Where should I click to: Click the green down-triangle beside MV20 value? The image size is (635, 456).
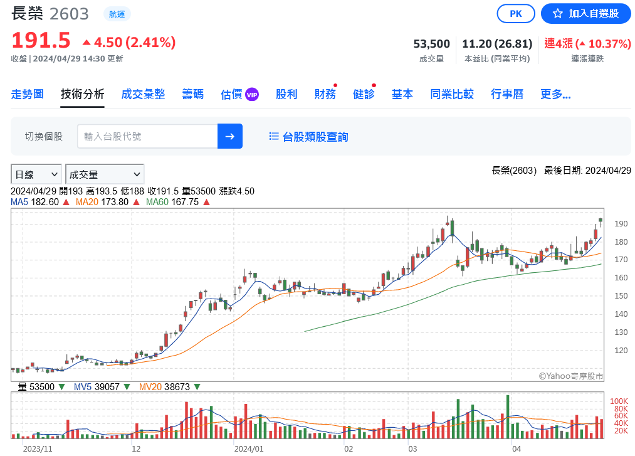[x=197, y=387]
